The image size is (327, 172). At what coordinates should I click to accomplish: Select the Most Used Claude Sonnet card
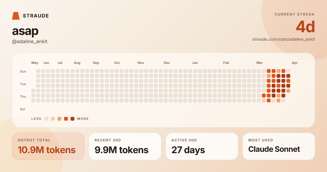point(279,146)
